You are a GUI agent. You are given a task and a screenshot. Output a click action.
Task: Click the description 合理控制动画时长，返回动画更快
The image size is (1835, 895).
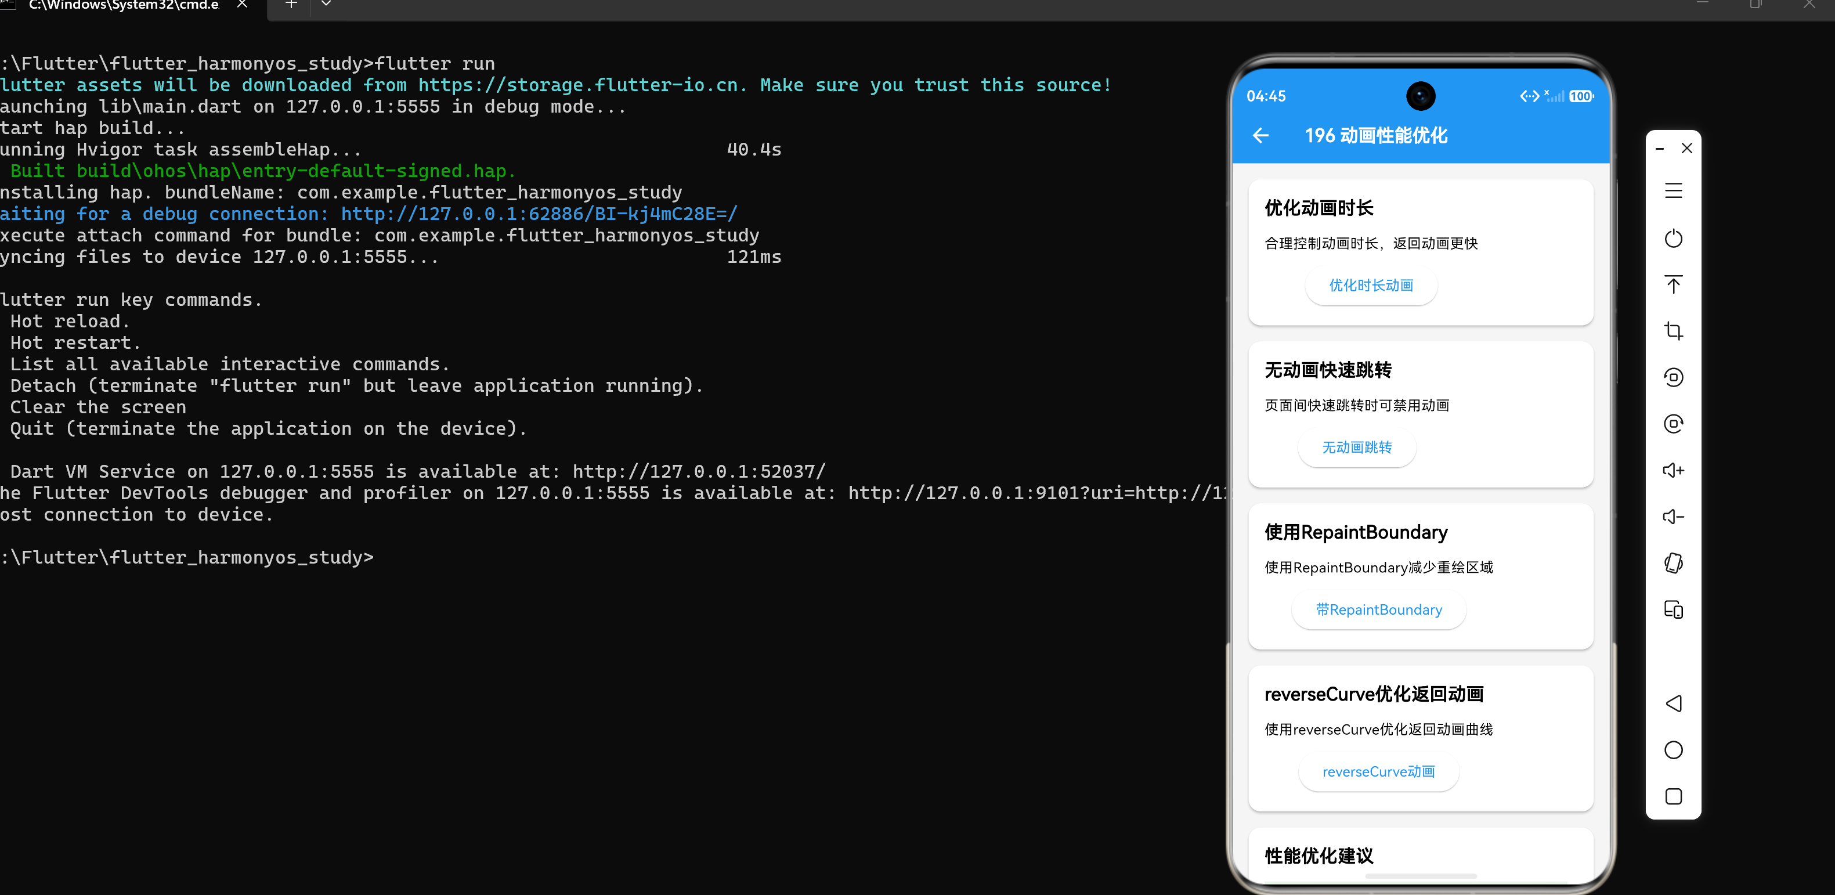click(1371, 244)
